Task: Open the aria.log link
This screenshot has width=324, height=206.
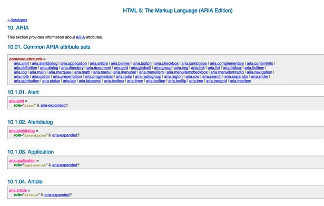Action: [20, 72]
